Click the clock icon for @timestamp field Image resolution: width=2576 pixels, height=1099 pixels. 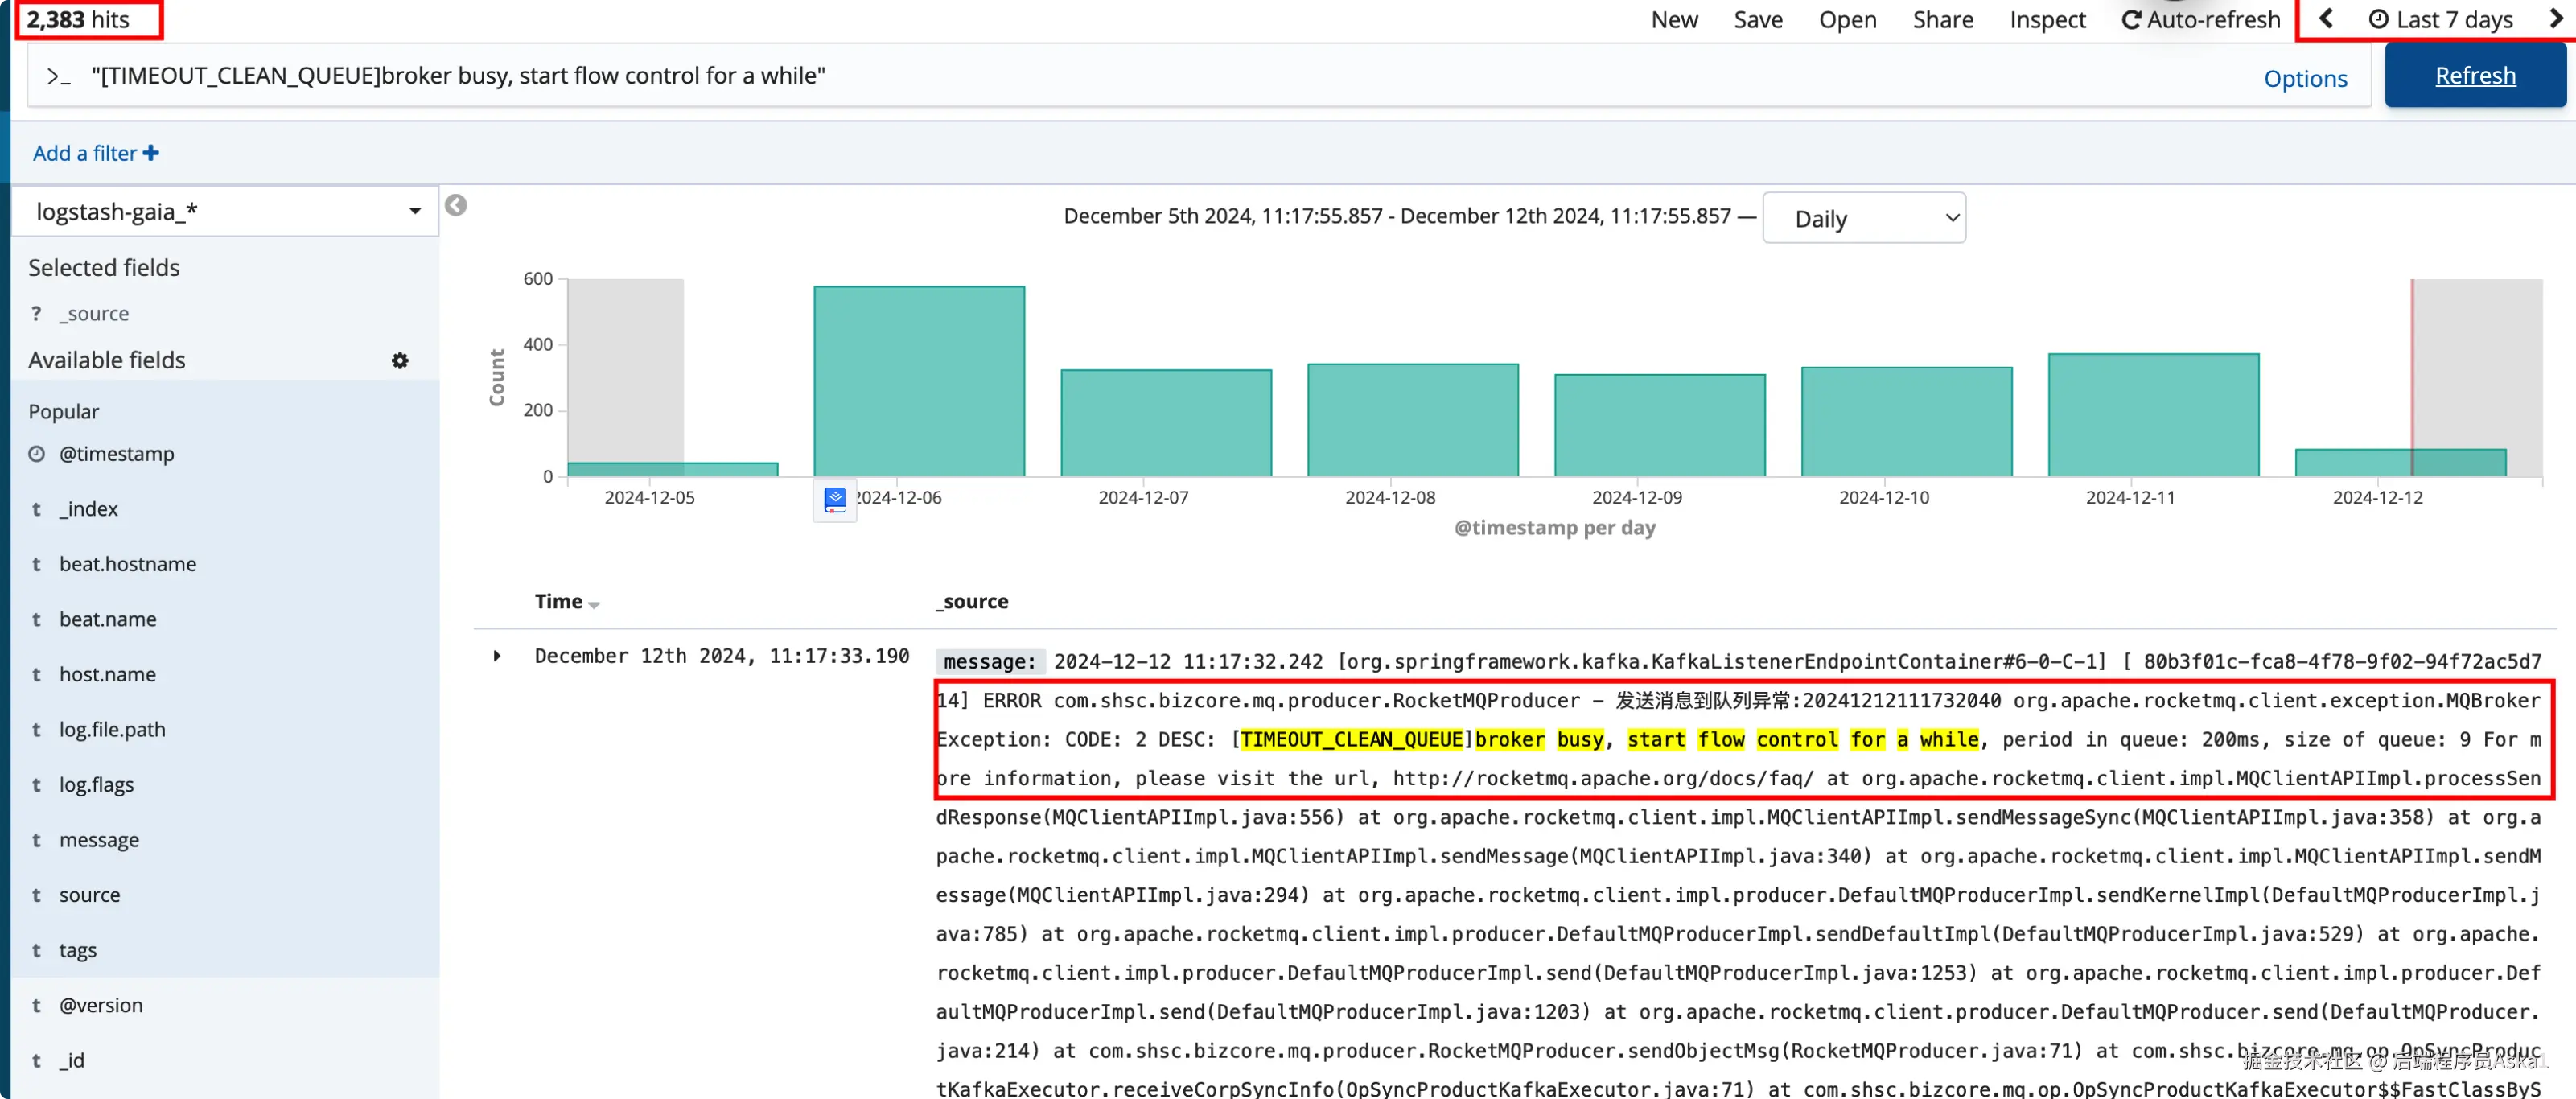[37, 453]
